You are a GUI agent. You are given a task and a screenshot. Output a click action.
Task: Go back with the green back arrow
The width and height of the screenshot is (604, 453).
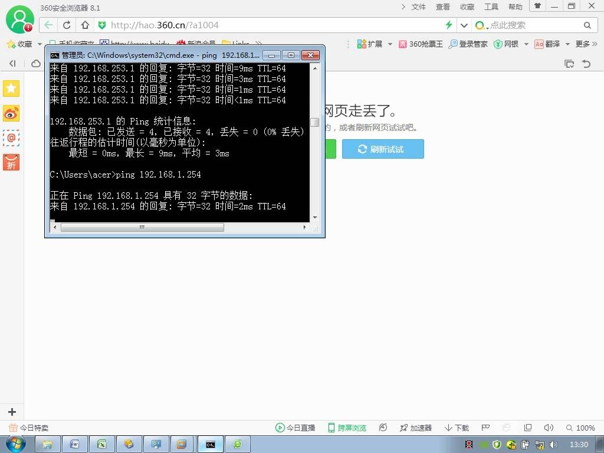coord(48,25)
